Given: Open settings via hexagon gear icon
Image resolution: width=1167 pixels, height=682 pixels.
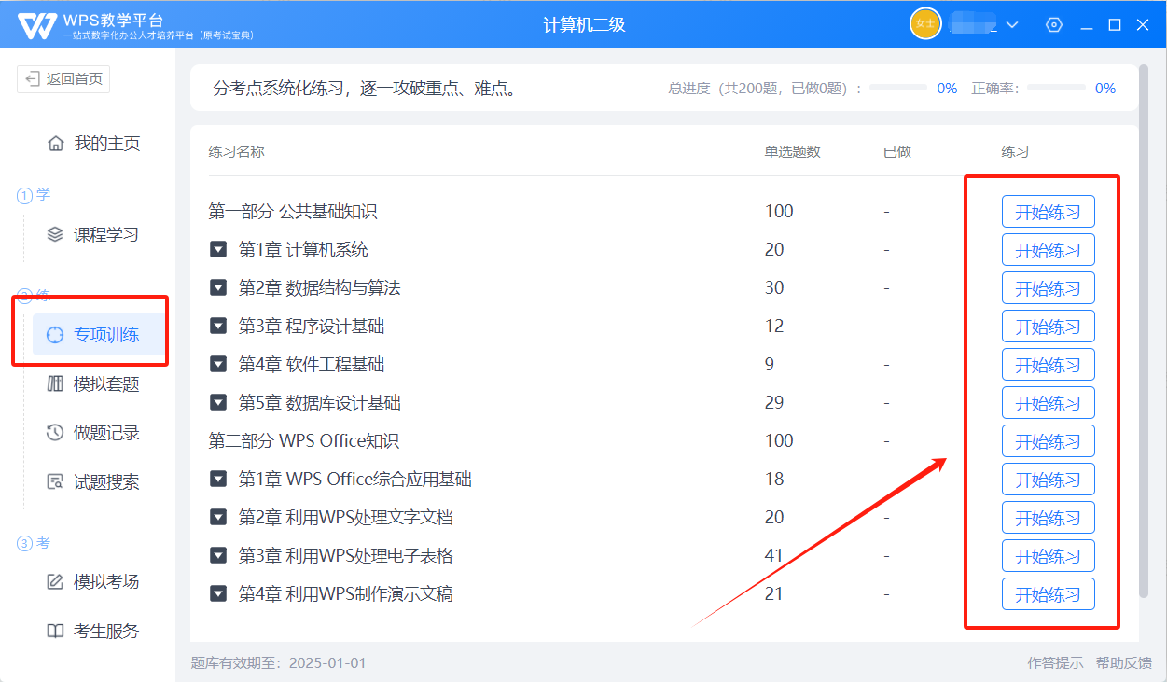Looking at the screenshot, I should tap(1054, 25).
